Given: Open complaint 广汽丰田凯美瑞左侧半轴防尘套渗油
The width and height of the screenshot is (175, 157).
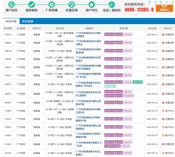Looking at the screenshot, I should pyautogui.click(x=88, y=111).
